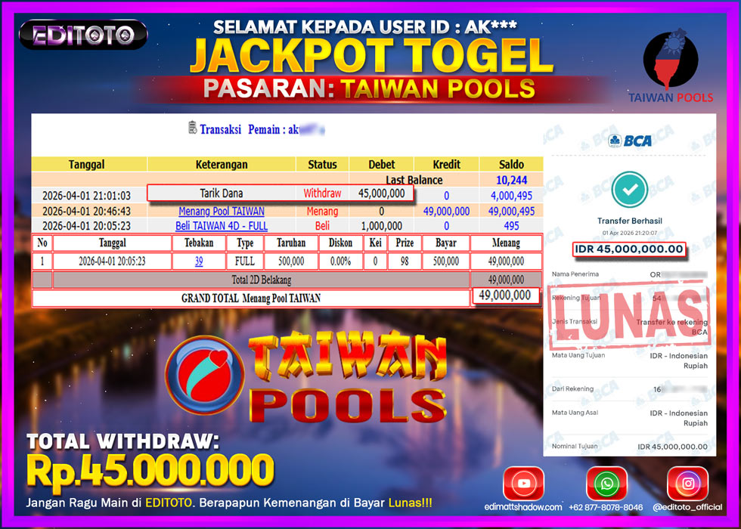Image resolution: width=741 pixels, height=529 pixels.
Task: Select the Tarik Dana description cell
Action: [x=221, y=193]
